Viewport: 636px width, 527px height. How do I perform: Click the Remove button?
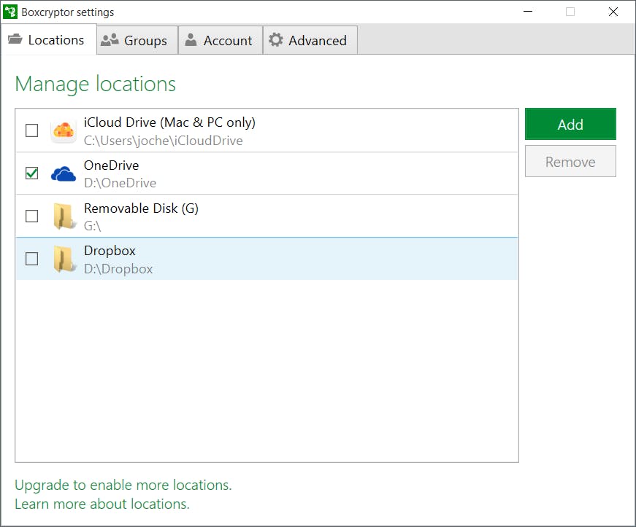pyautogui.click(x=570, y=161)
